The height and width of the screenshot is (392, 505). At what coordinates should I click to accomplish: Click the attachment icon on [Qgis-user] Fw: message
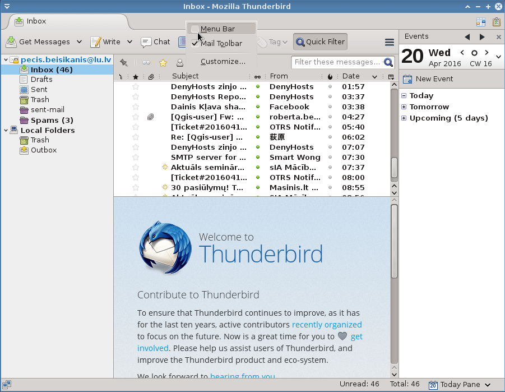(150, 117)
